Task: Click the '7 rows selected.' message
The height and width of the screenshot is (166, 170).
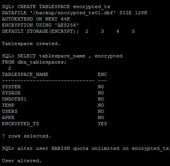Action: pyautogui.click(x=26, y=136)
